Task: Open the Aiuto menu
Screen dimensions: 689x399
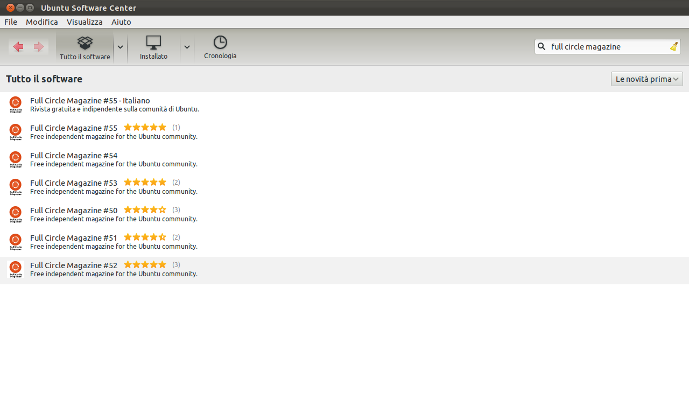Action: tap(121, 22)
